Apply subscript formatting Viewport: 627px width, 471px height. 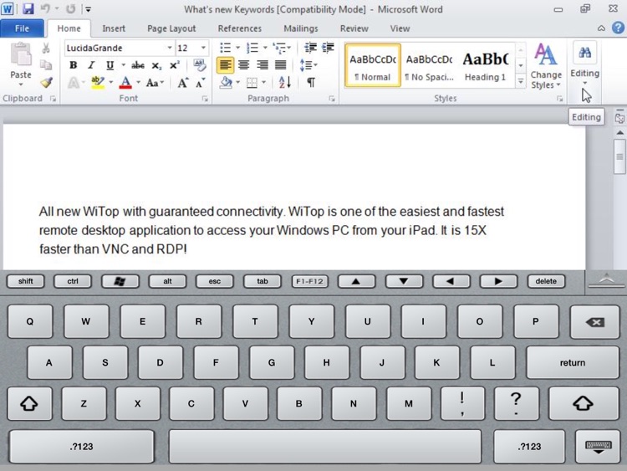coord(156,65)
